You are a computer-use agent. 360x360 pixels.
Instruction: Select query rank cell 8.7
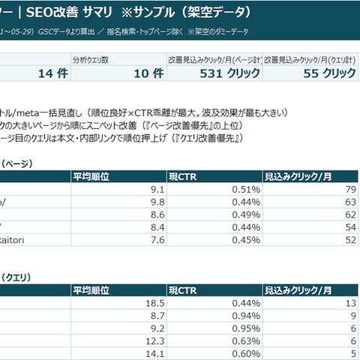pos(118,316)
